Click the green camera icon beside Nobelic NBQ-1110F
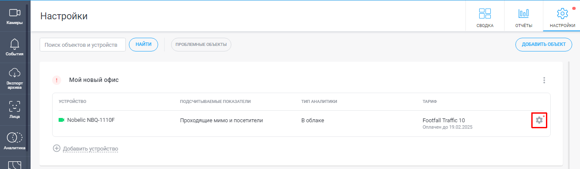Image resolution: width=580 pixels, height=169 pixels. [x=61, y=120]
